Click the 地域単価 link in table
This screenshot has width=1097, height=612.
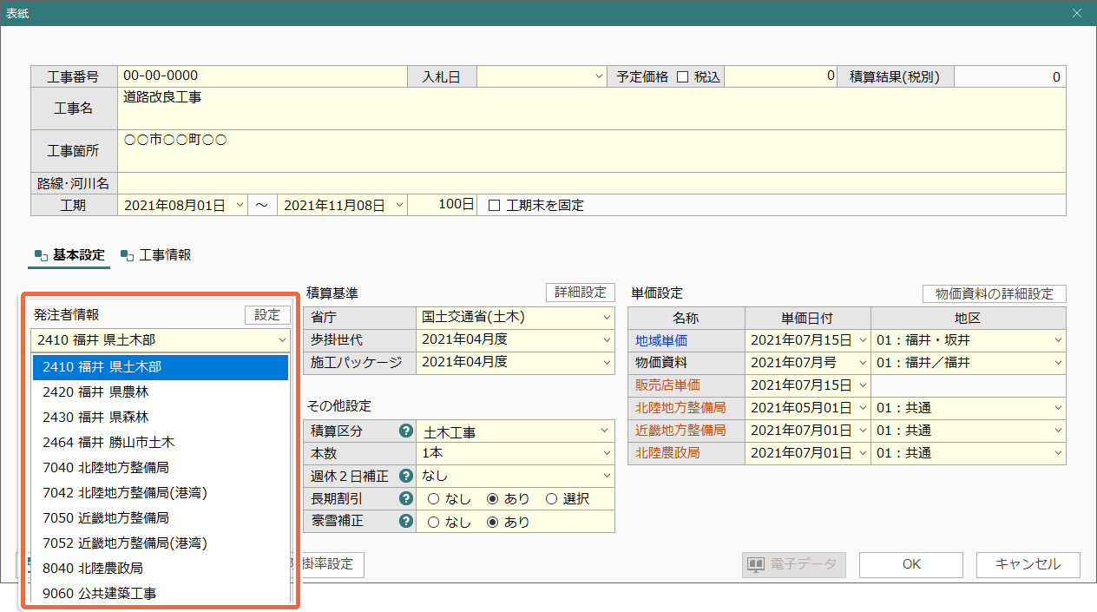(661, 340)
